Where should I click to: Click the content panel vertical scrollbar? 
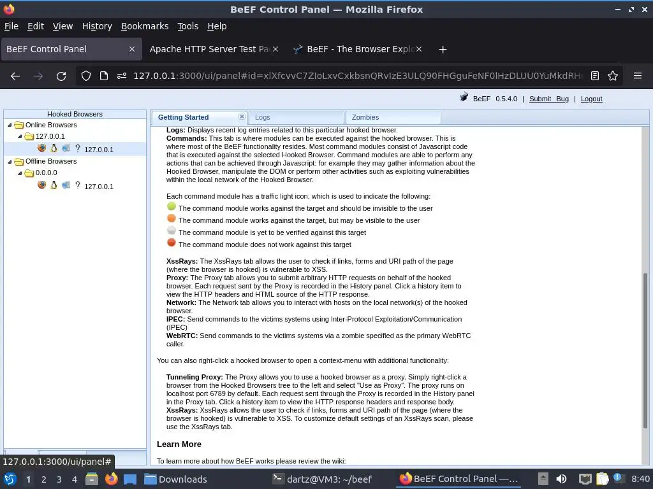coord(645,350)
